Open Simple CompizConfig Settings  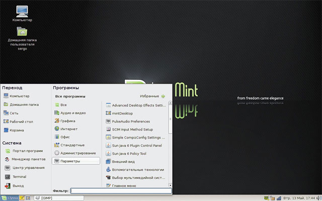(x=136, y=137)
